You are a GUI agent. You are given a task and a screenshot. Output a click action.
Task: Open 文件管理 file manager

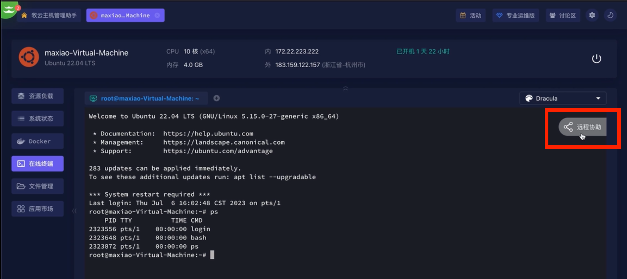pos(37,186)
